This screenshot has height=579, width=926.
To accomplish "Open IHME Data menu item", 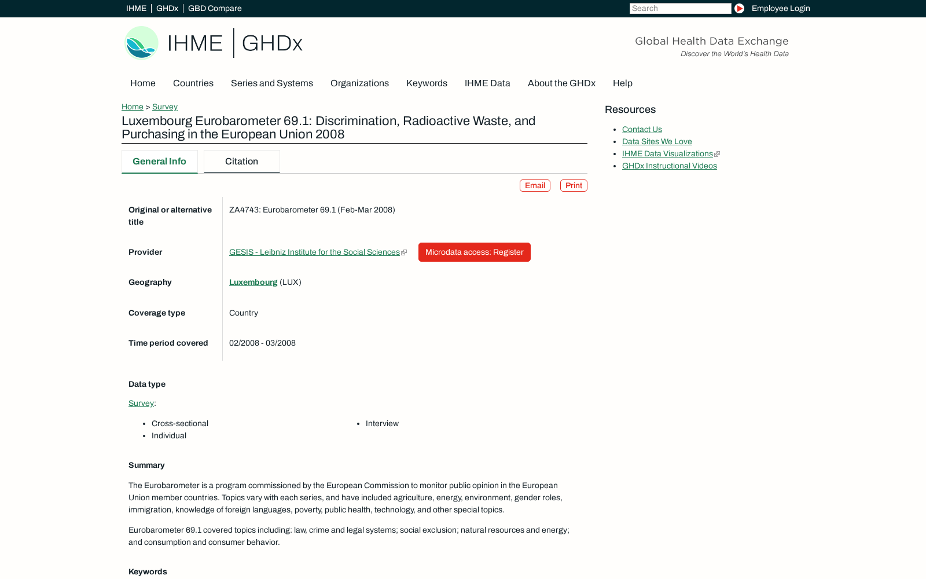I will tap(487, 83).
